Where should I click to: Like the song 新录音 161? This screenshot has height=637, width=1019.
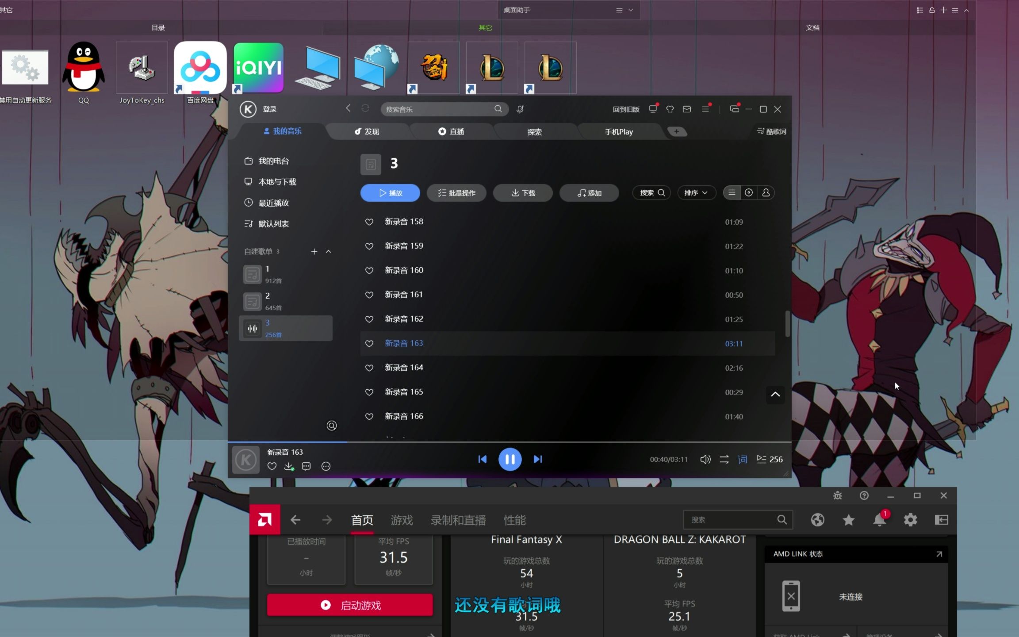click(369, 295)
